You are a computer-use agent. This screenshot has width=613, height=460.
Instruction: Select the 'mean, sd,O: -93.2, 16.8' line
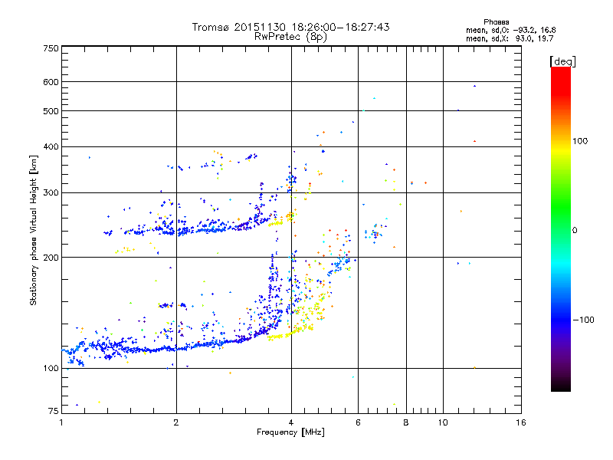pyautogui.click(x=510, y=30)
